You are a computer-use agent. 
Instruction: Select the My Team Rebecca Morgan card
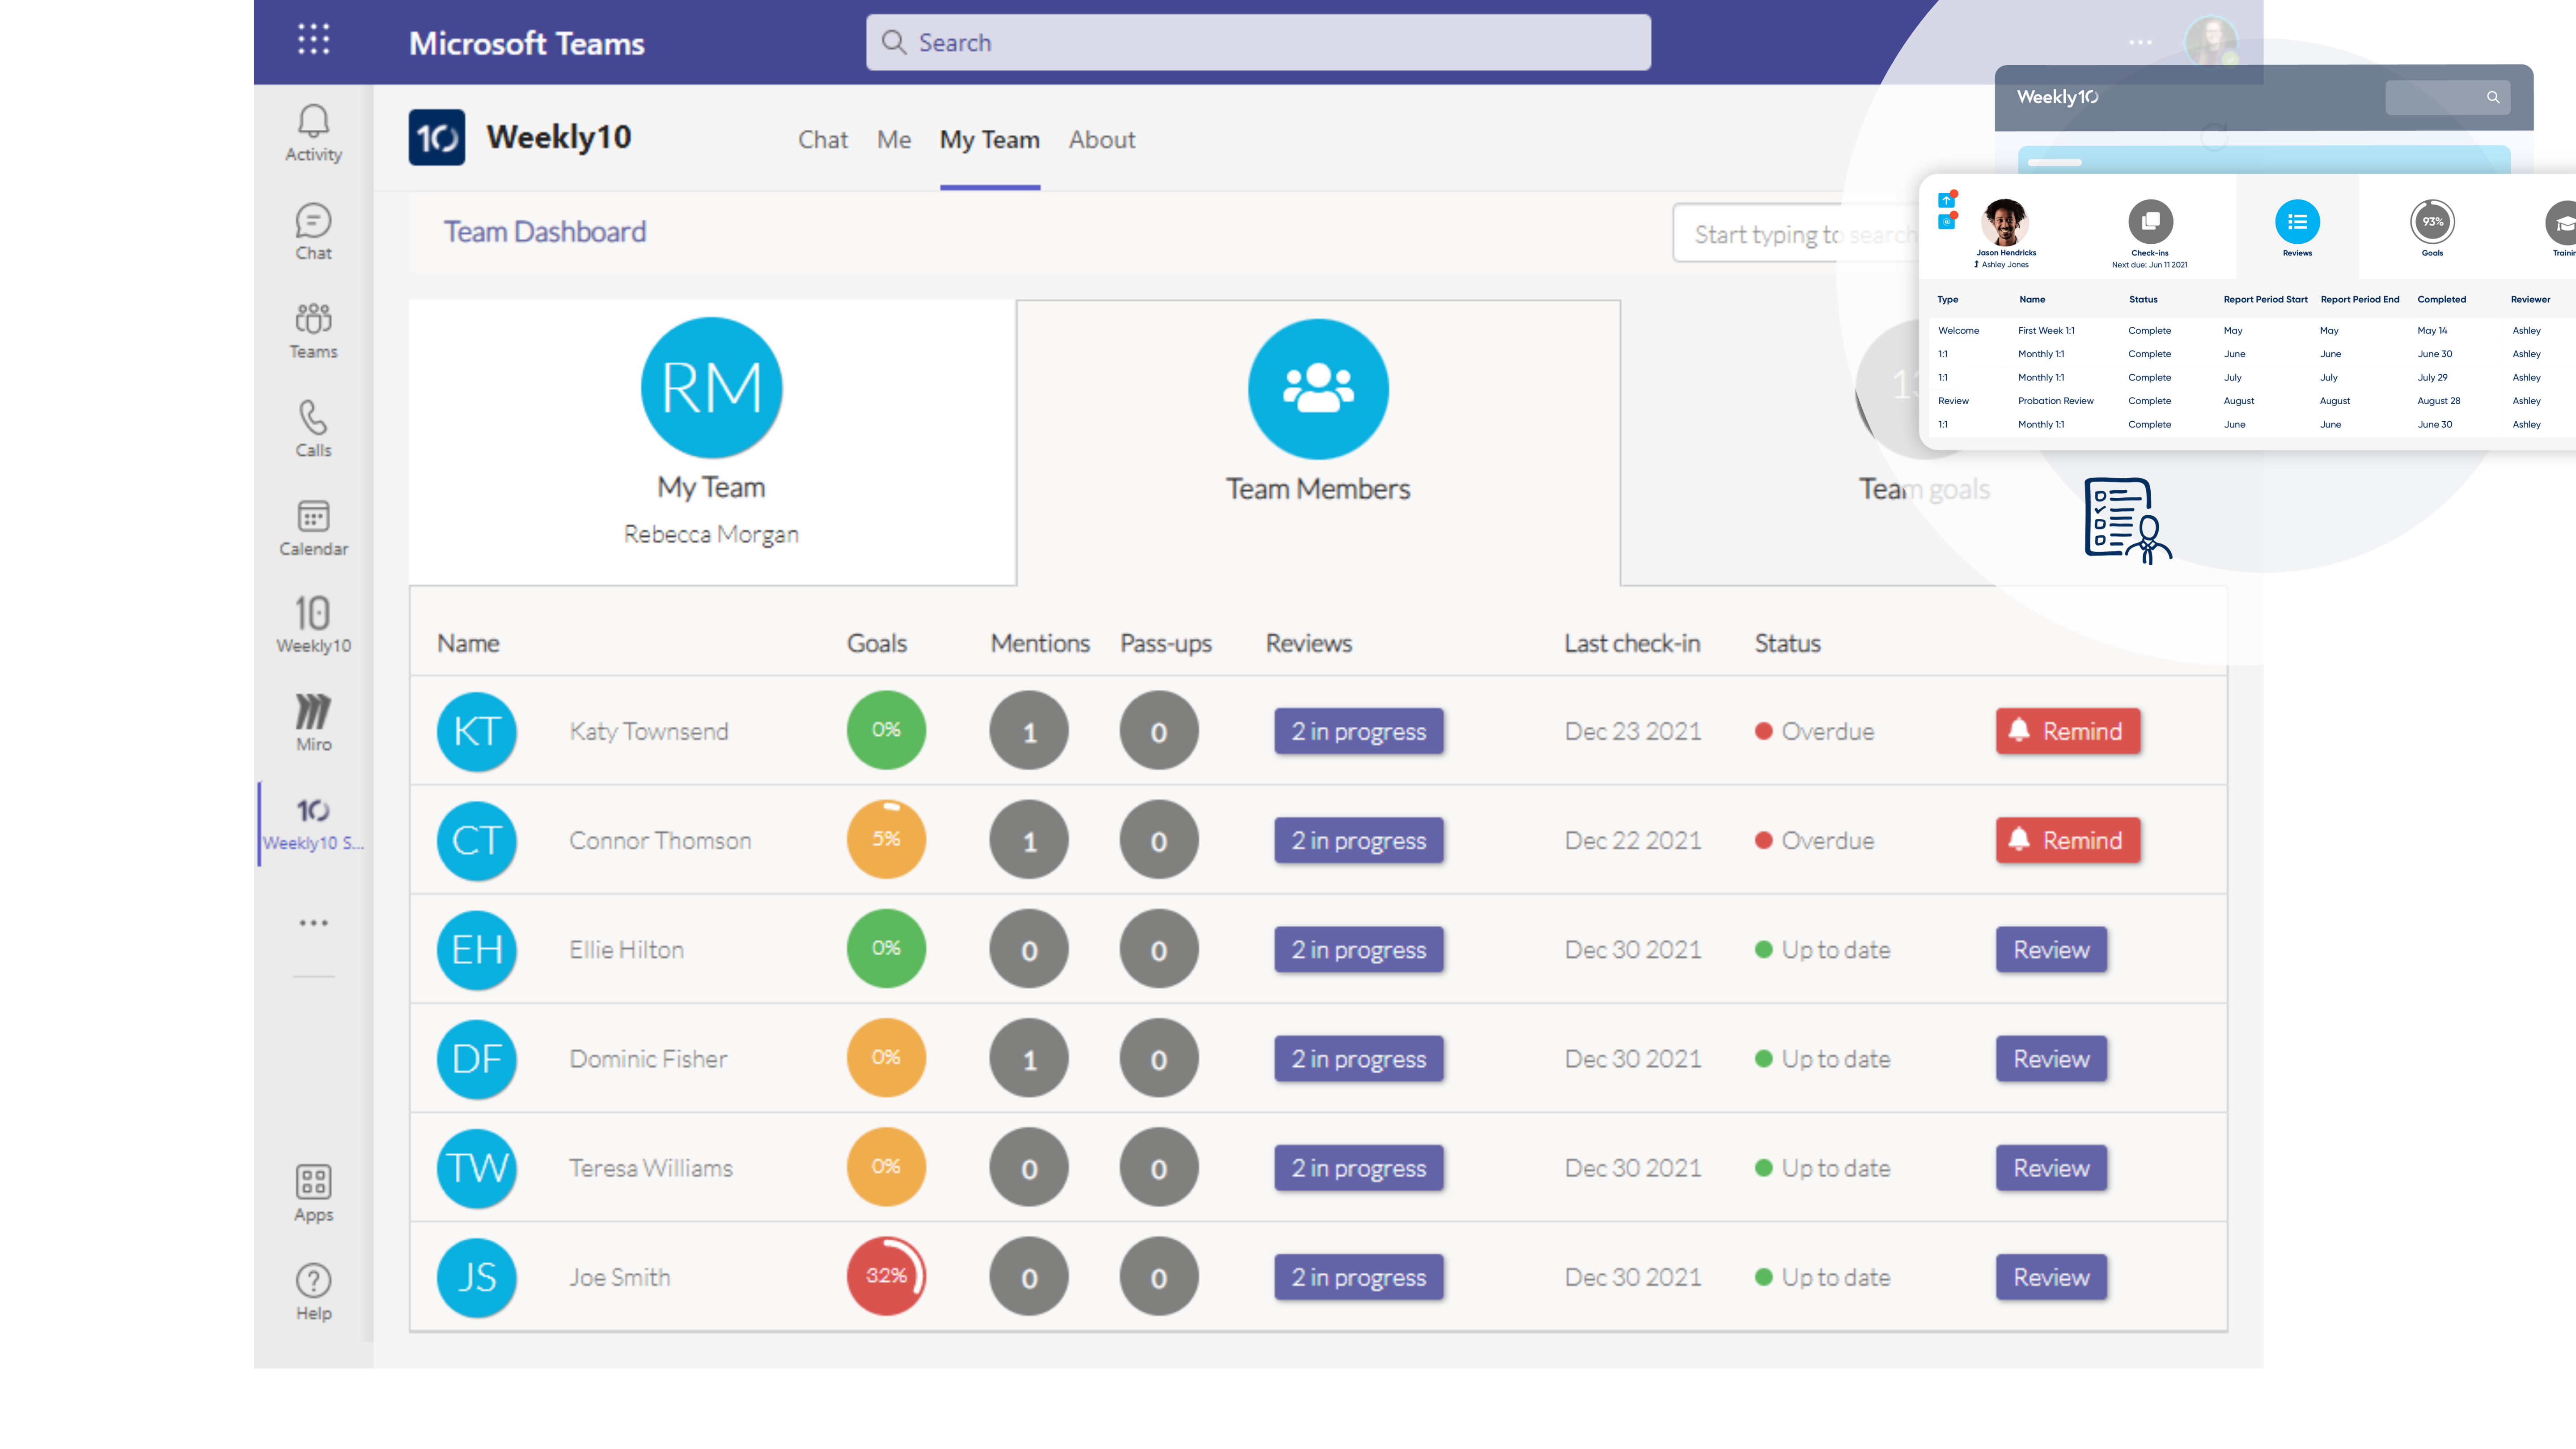pyautogui.click(x=712, y=442)
